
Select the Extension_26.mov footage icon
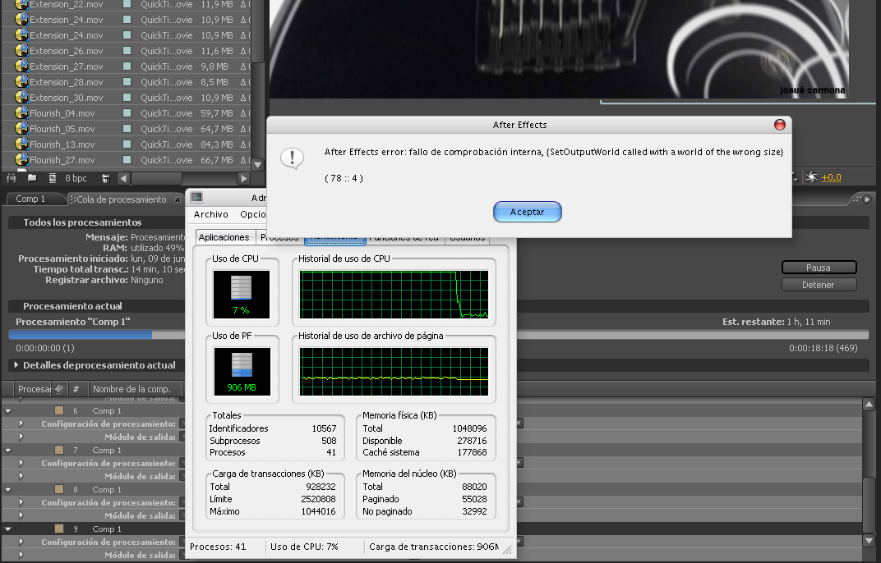(x=21, y=51)
